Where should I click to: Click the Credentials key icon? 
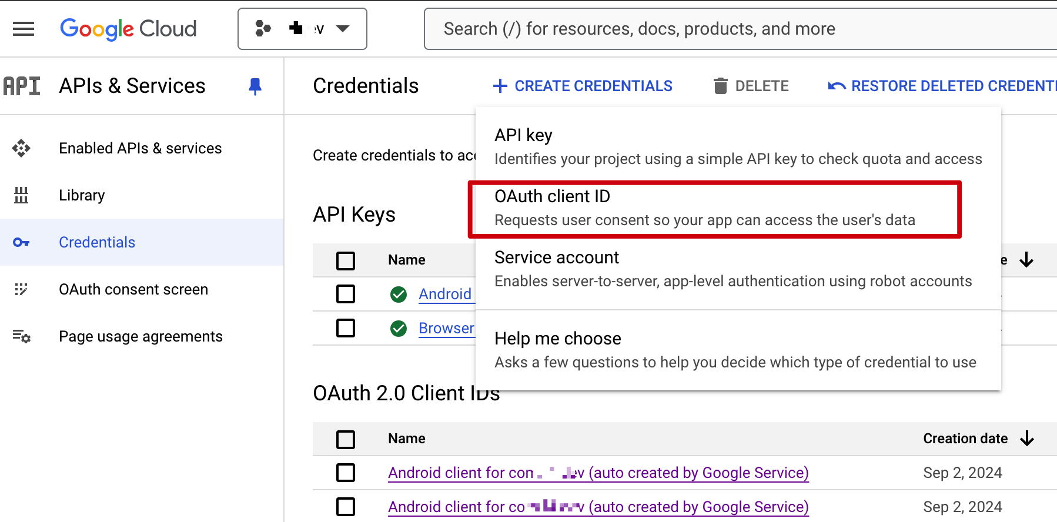point(21,242)
